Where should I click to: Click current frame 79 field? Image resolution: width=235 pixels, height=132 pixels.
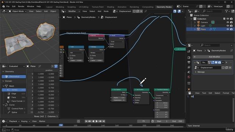tap(144, 121)
